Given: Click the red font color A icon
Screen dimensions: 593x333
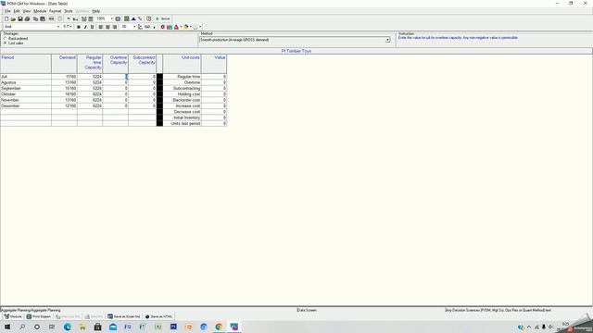Looking at the screenshot, I should pos(176,27).
